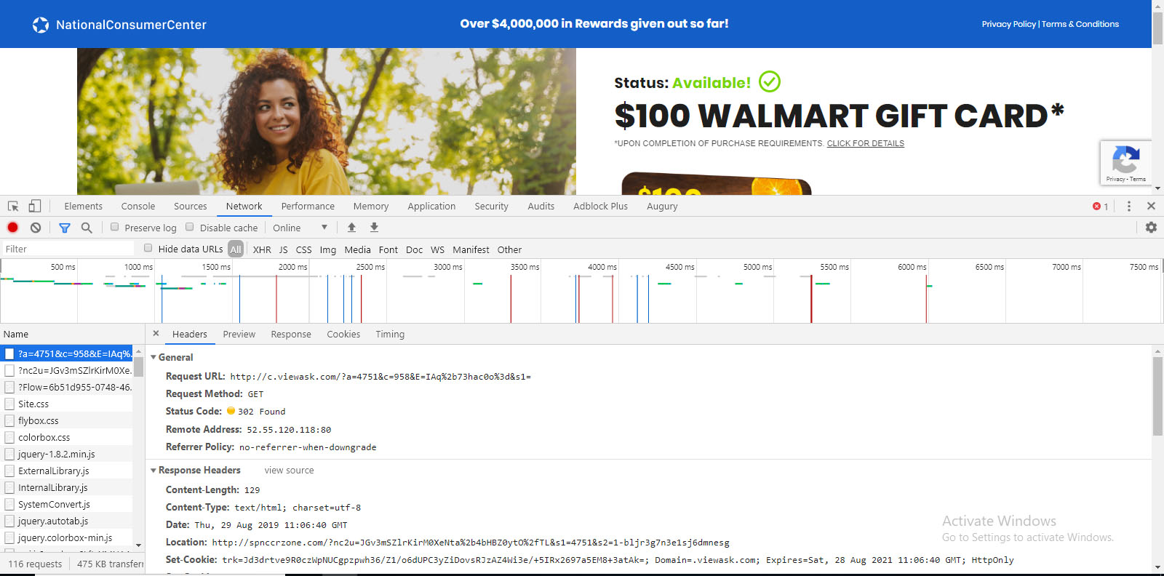Viewport: 1164px width, 576px height.
Task: Select the flybox.css request row
Action: coord(66,420)
